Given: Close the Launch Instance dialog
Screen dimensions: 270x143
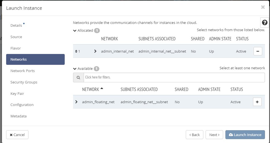Looking at the screenshot, I should [263, 7].
